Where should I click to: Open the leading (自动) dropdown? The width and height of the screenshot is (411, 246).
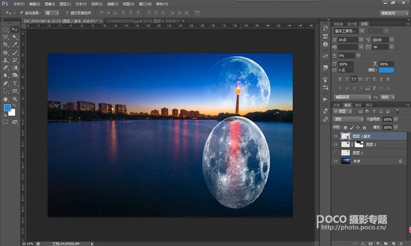coord(391,40)
